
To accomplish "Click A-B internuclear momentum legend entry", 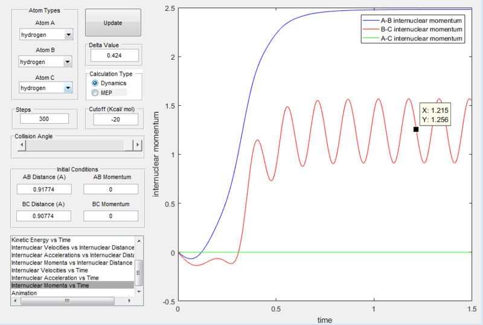I will [413, 21].
